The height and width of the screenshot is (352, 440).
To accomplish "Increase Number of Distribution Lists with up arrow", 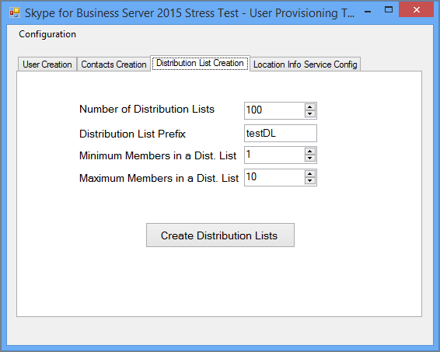I will pos(310,107).
